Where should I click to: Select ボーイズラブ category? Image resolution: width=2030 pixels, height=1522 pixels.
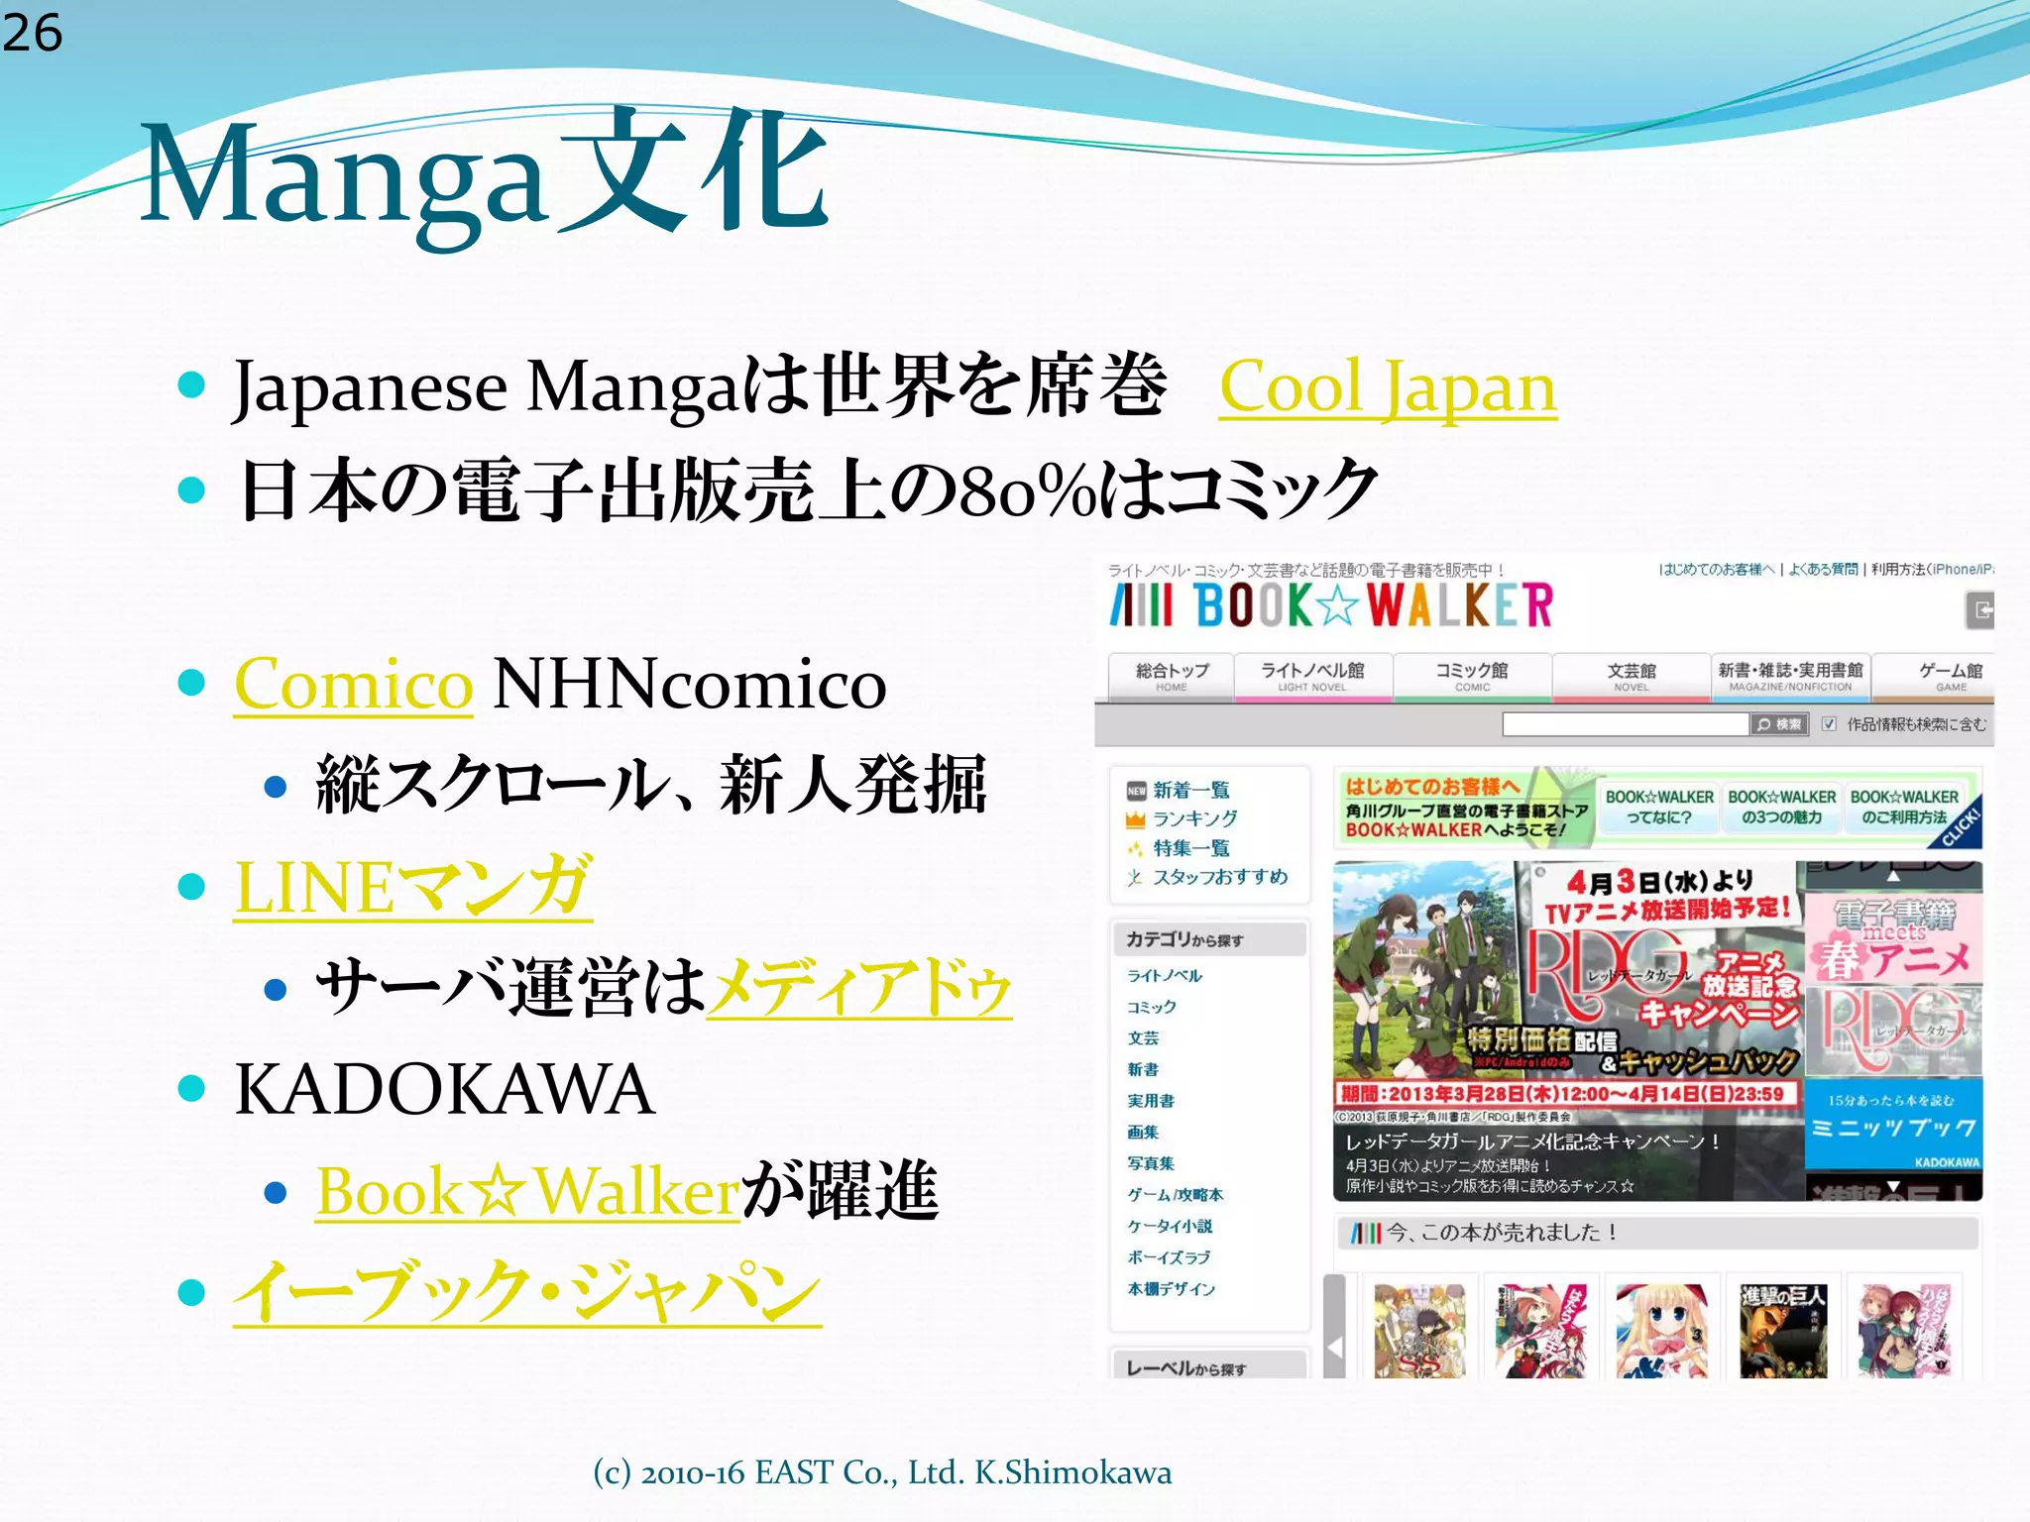click(1170, 1257)
